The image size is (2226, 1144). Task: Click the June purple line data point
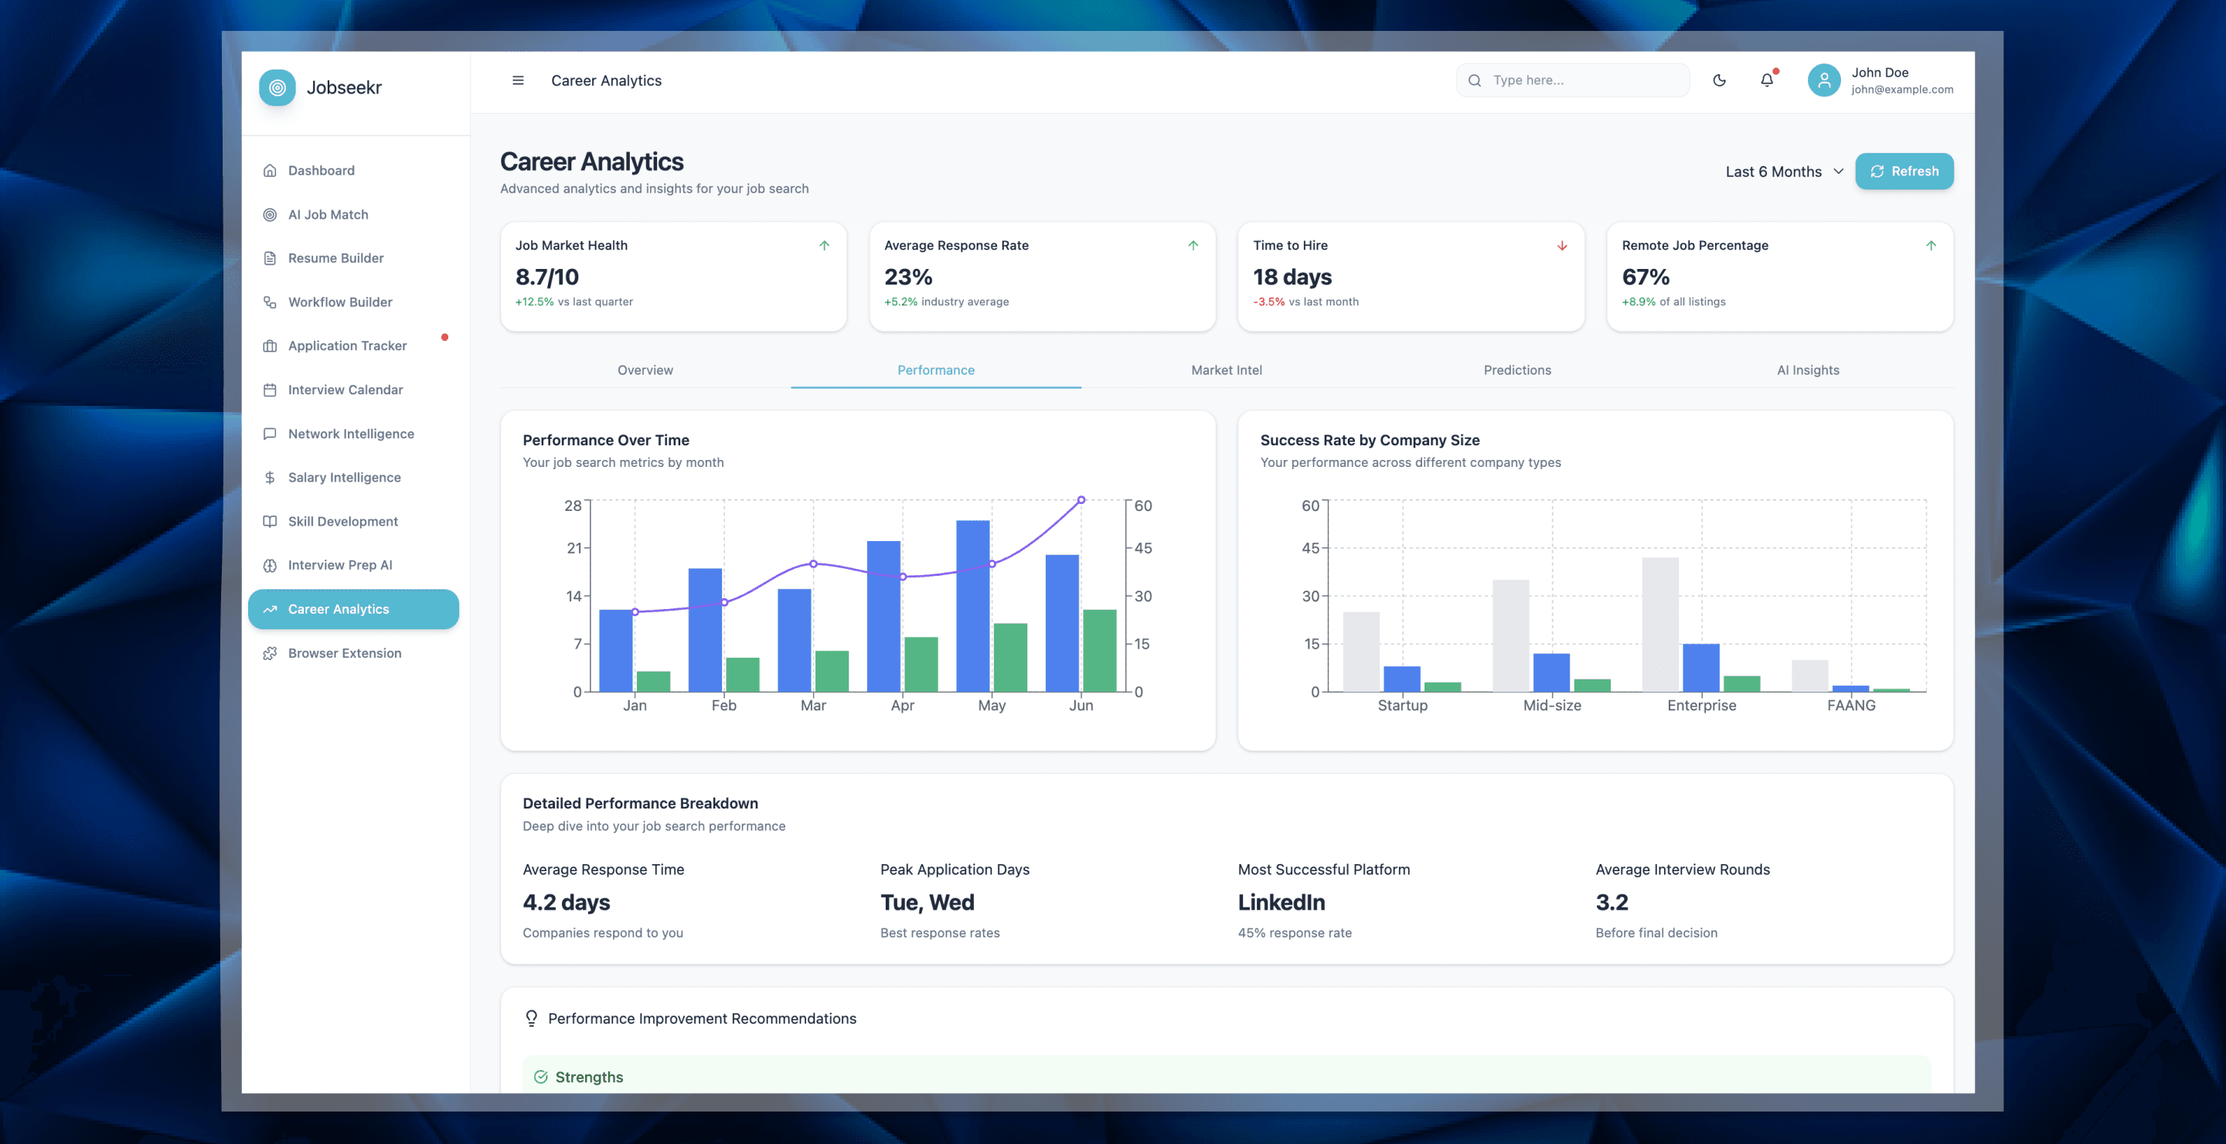pyautogui.click(x=1081, y=500)
